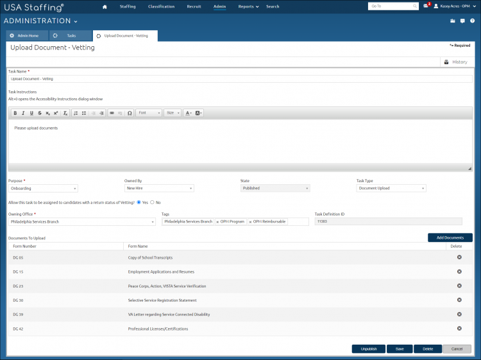The image size is (481, 360).
Task: Open the Reports menu
Action: (248, 6)
